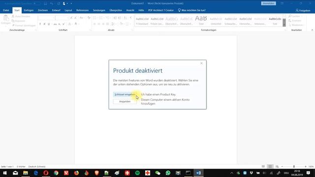Open the Opera browser from the taskbar
Viewport: 315px width, 177px height.
click(x=46, y=173)
